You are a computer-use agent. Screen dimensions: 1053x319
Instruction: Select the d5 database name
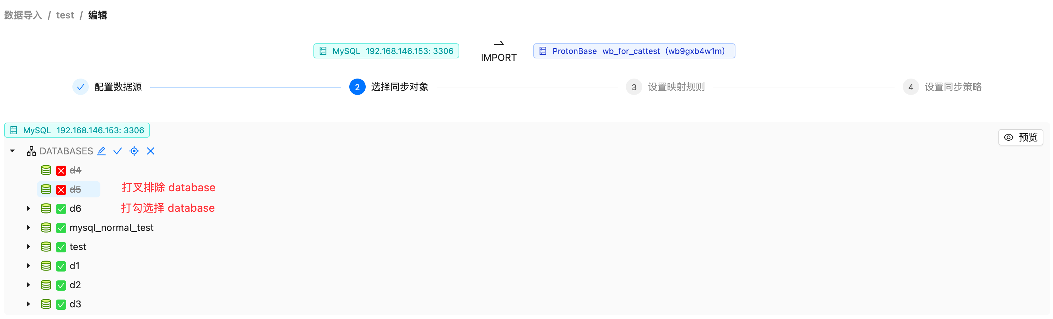(x=75, y=189)
